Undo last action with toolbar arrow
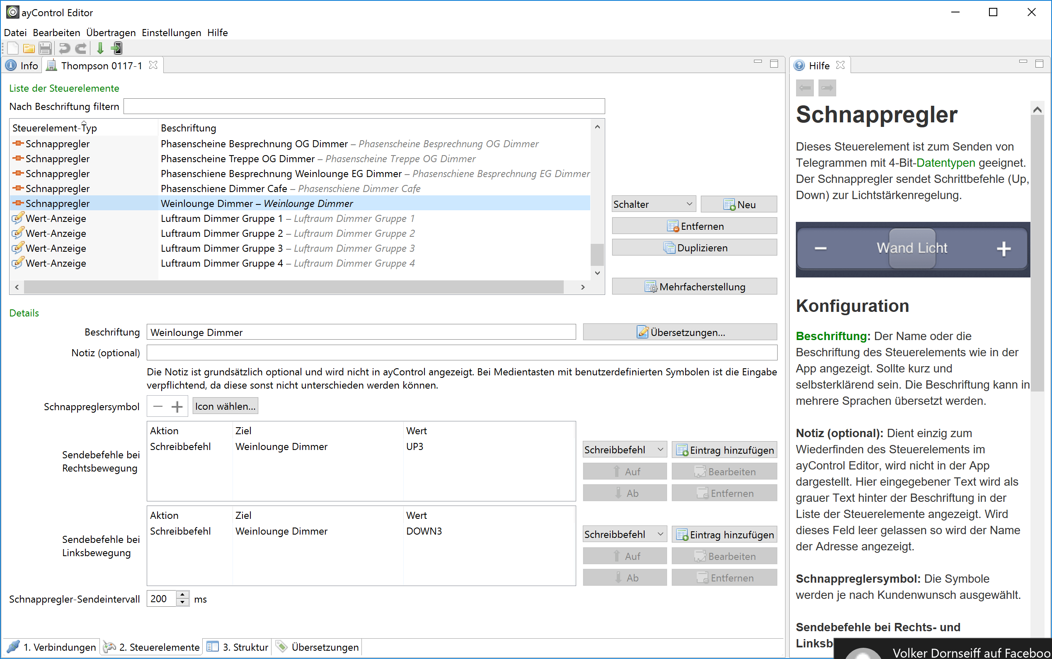 65,48
